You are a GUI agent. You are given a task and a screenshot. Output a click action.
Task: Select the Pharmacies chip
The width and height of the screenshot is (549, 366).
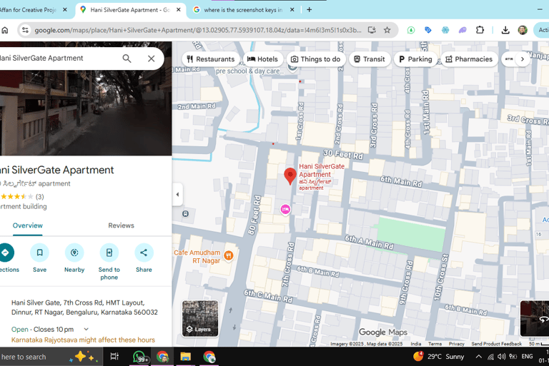pyautogui.click(x=469, y=59)
